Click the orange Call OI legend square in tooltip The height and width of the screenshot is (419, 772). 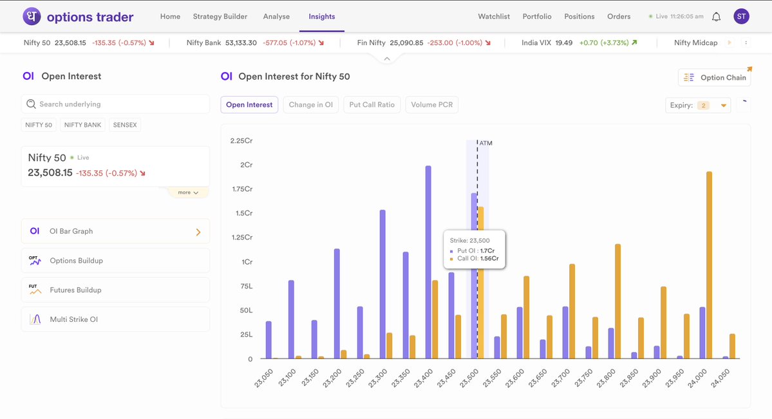[451, 259]
